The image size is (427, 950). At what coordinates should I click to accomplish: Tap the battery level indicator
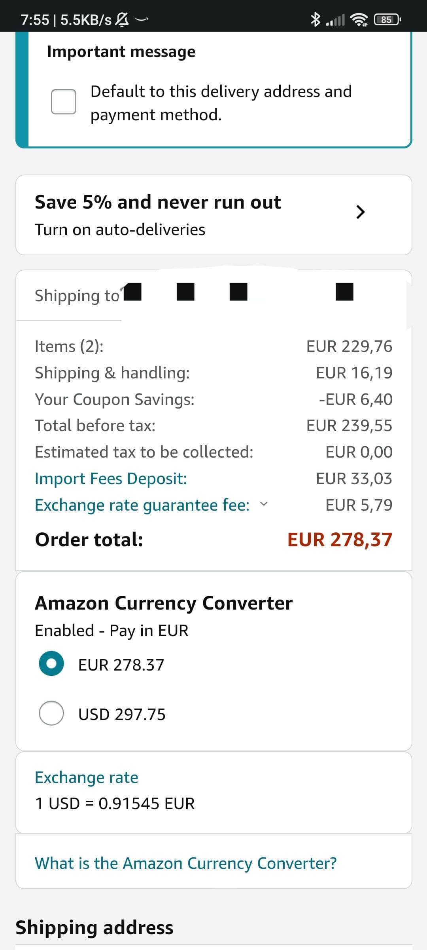387,19
